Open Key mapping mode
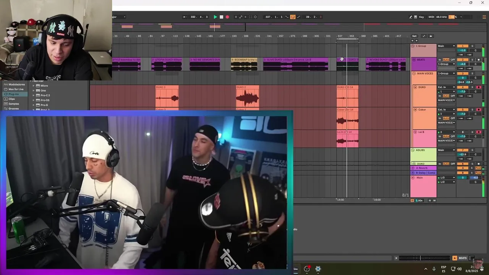This screenshot has height=275, width=489. [x=421, y=17]
